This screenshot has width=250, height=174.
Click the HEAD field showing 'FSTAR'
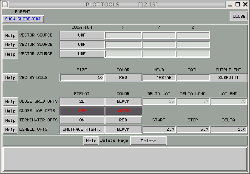pos(159,78)
